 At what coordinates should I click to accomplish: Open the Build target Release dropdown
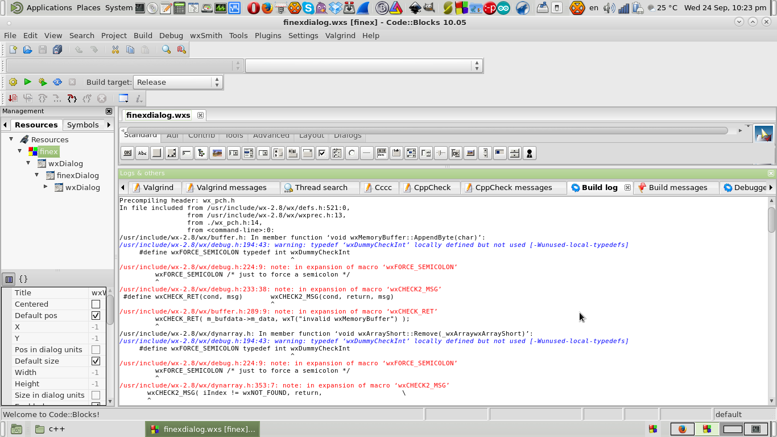coord(177,82)
